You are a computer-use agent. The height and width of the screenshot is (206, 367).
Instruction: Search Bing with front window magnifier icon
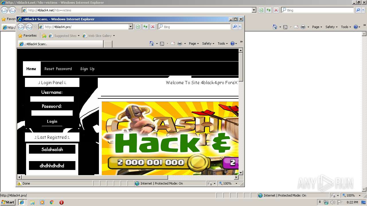235,27
